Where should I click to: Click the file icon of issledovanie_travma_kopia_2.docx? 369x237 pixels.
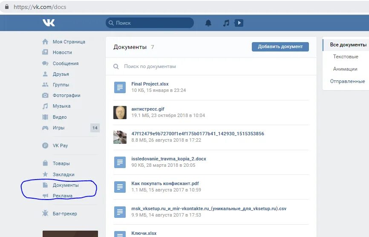click(120, 162)
